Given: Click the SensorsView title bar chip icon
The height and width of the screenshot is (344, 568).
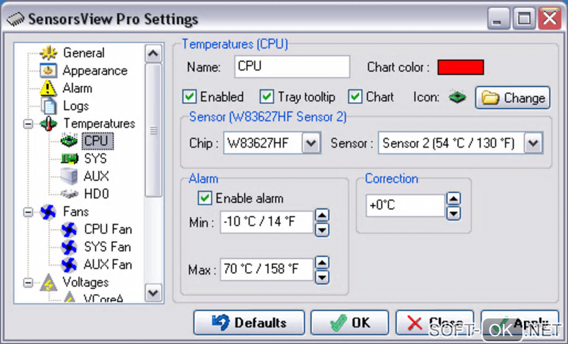Looking at the screenshot, I should [x=16, y=19].
